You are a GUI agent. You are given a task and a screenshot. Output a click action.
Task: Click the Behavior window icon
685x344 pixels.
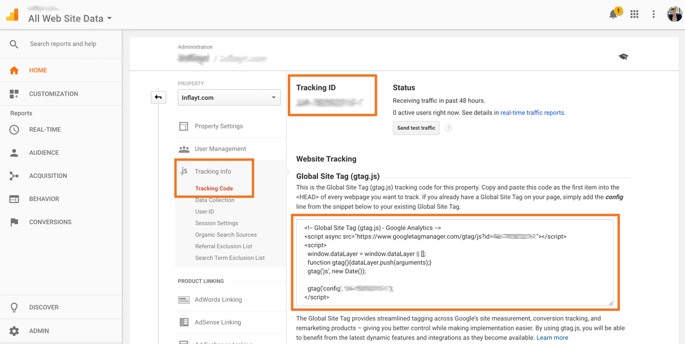click(x=14, y=199)
